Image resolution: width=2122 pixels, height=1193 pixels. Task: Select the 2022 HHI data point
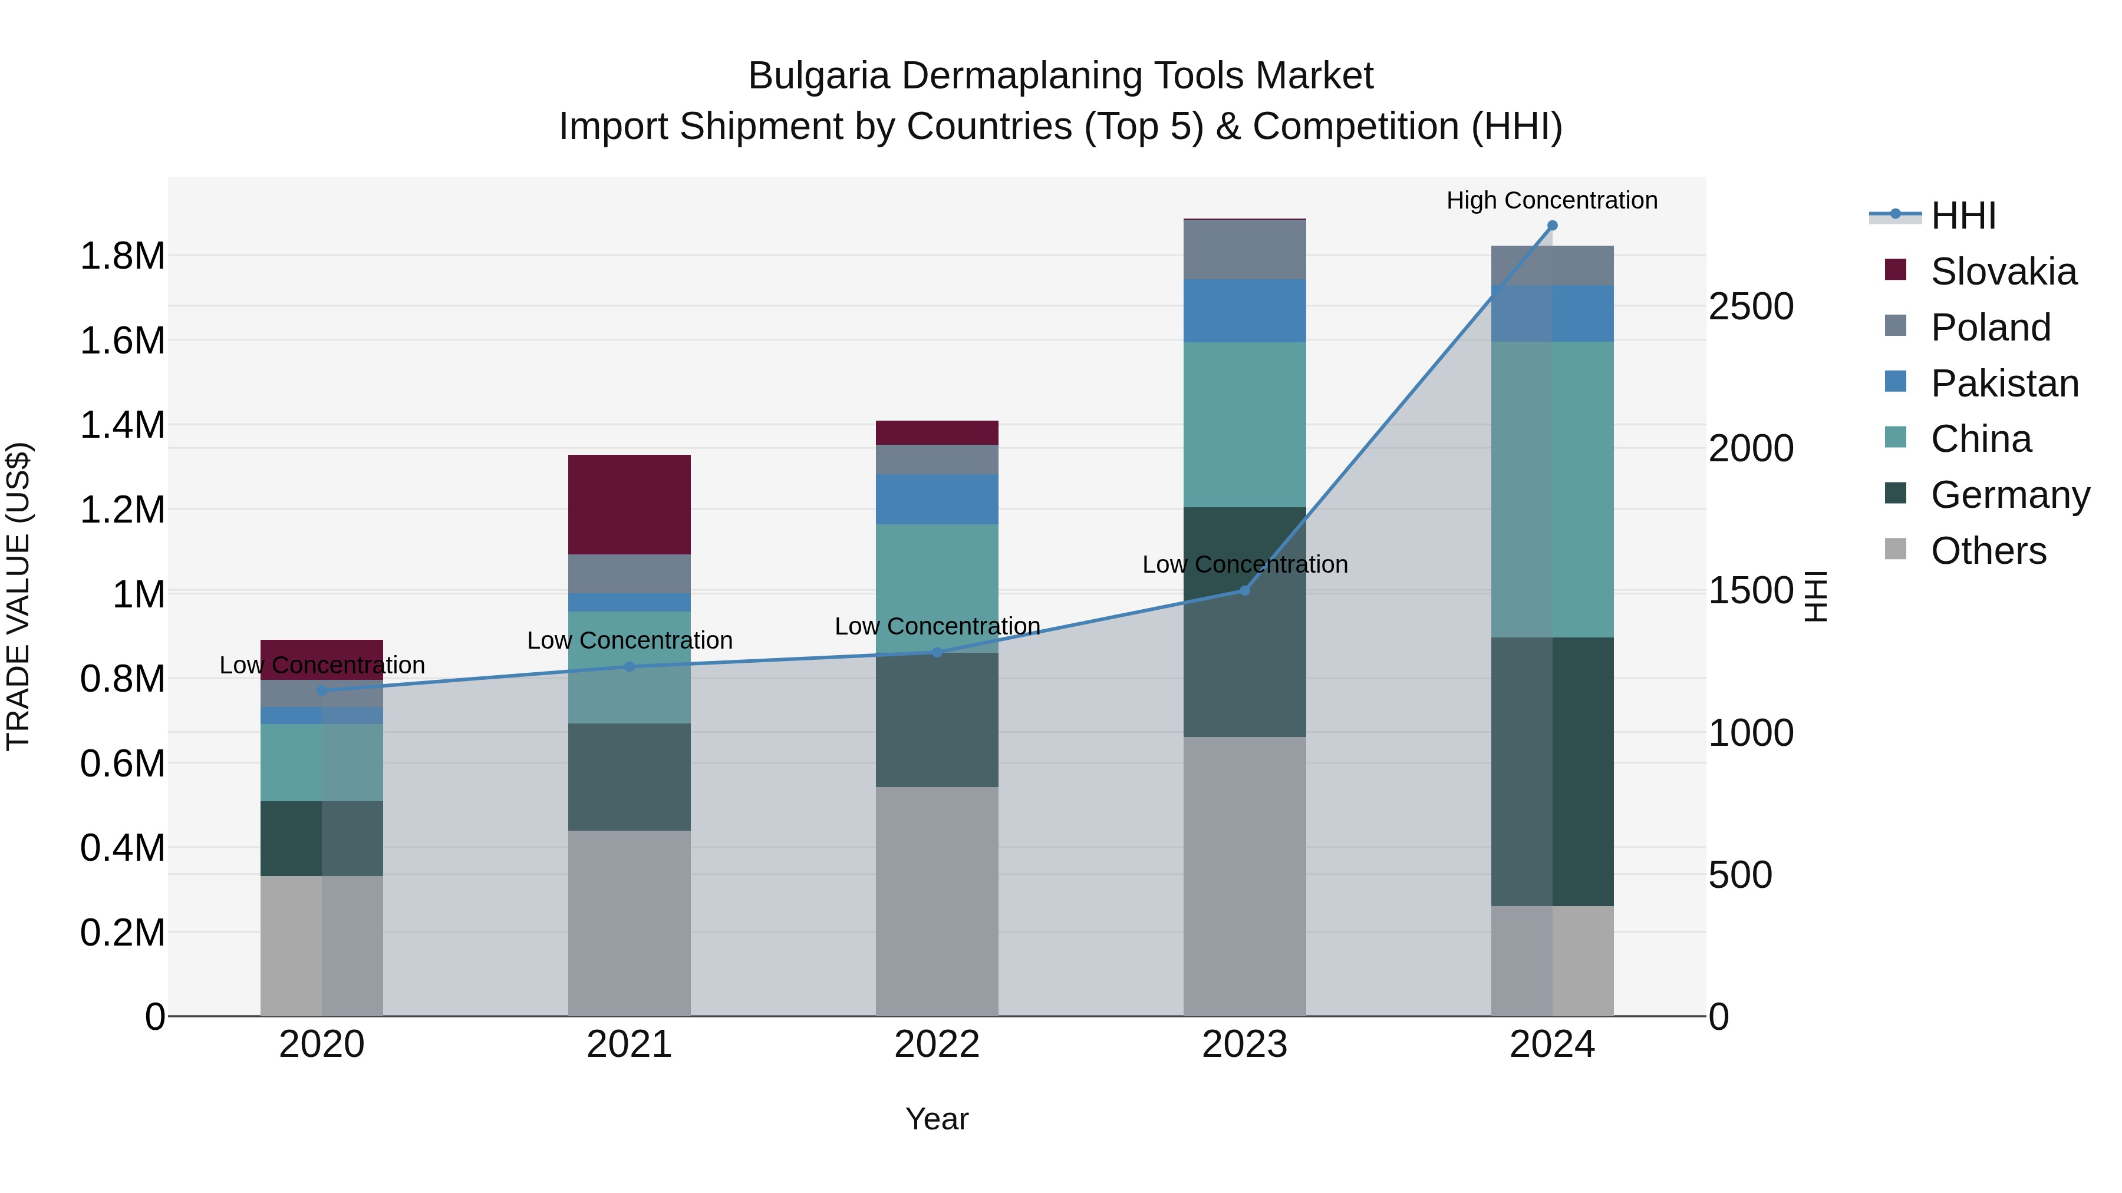937,652
